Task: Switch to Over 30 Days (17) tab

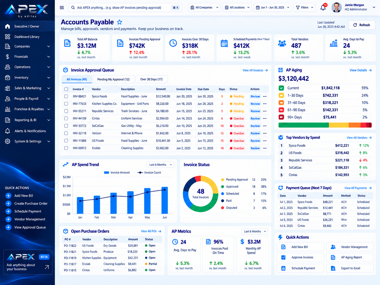Action: [x=151, y=79]
